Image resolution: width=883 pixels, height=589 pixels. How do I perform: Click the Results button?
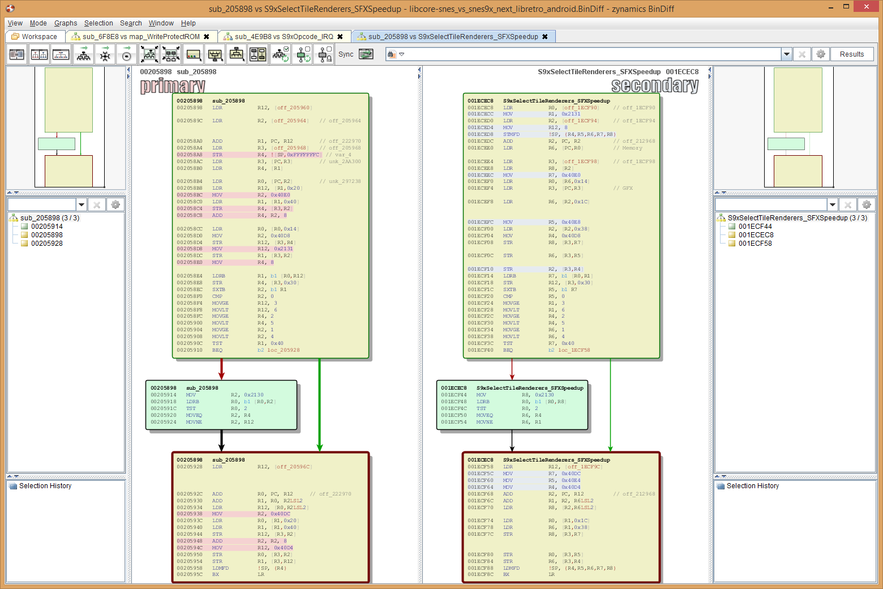click(x=852, y=54)
